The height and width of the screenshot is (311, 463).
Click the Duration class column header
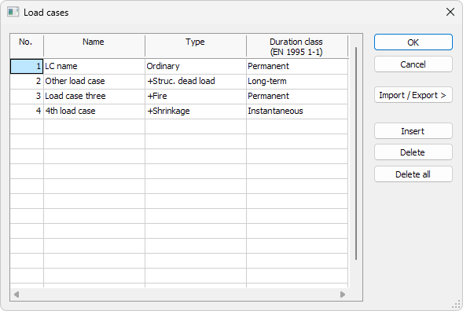click(297, 46)
